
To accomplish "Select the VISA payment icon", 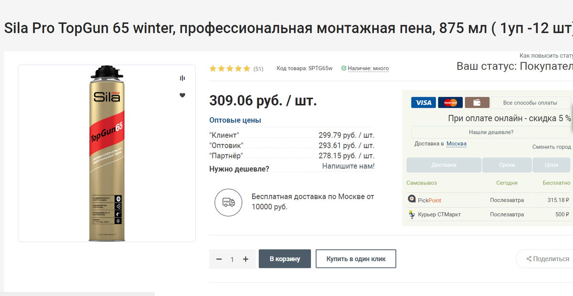I will point(424,102).
